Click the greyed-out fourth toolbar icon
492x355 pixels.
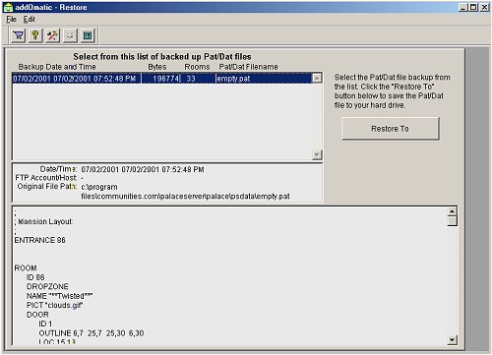[x=70, y=35]
